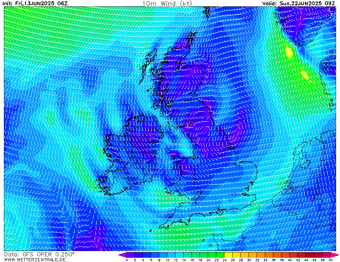Click the '32' scale label
Screen dimensions: 340x262
257,260
